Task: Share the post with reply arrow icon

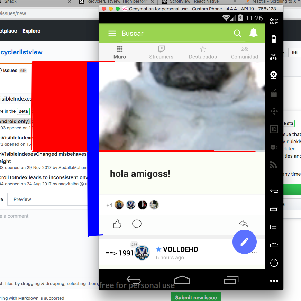Action: click(244, 224)
